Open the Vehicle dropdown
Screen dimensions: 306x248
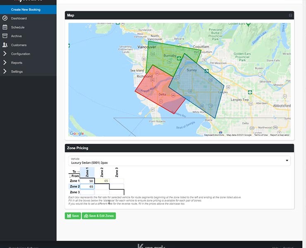[x=179, y=161]
